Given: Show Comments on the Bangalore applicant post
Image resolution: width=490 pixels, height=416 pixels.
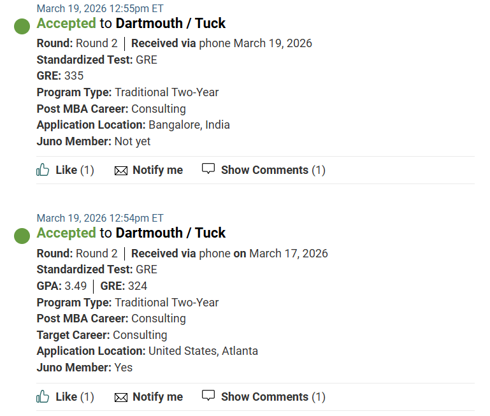Looking at the screenshot, I should click(x=264, y=170).
